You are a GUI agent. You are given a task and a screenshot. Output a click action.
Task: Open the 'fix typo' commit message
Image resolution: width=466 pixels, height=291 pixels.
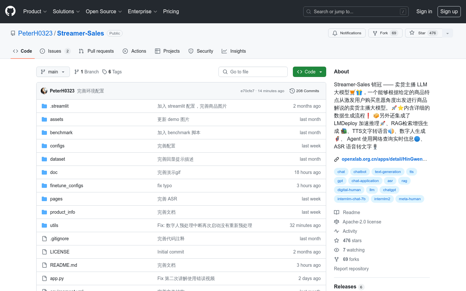pyautogui.click(x=164, y=186)
